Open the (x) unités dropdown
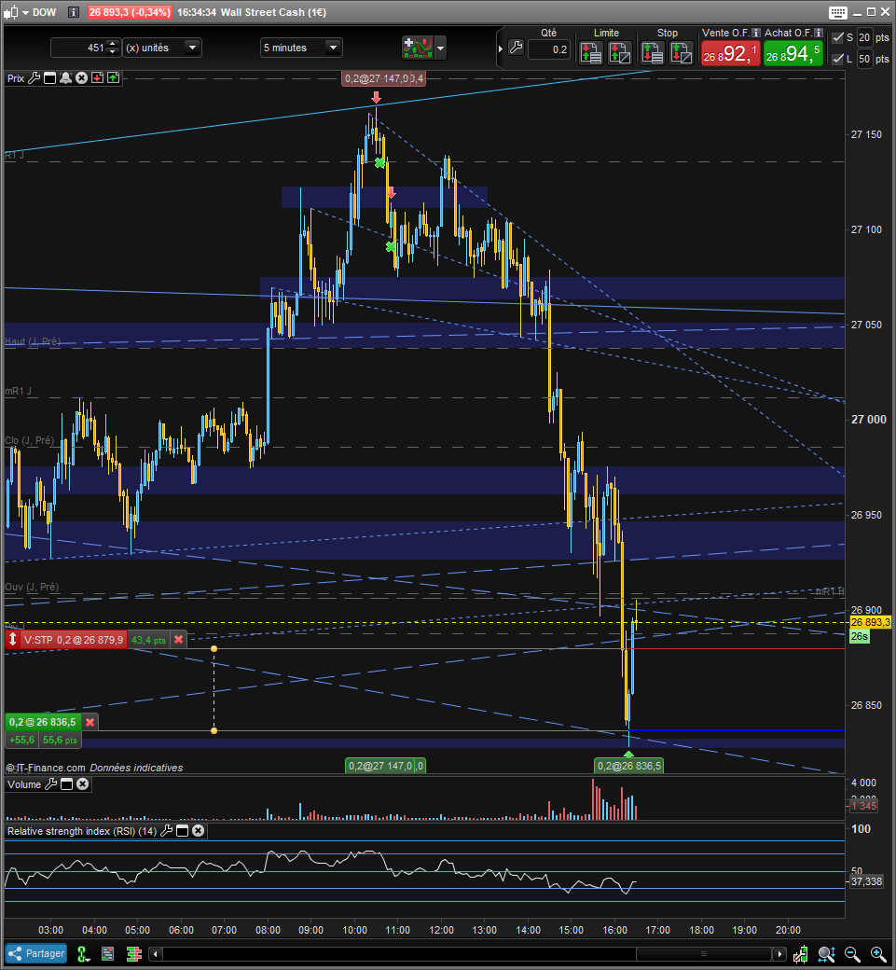The image size is (896, 970). pos(162,48)
